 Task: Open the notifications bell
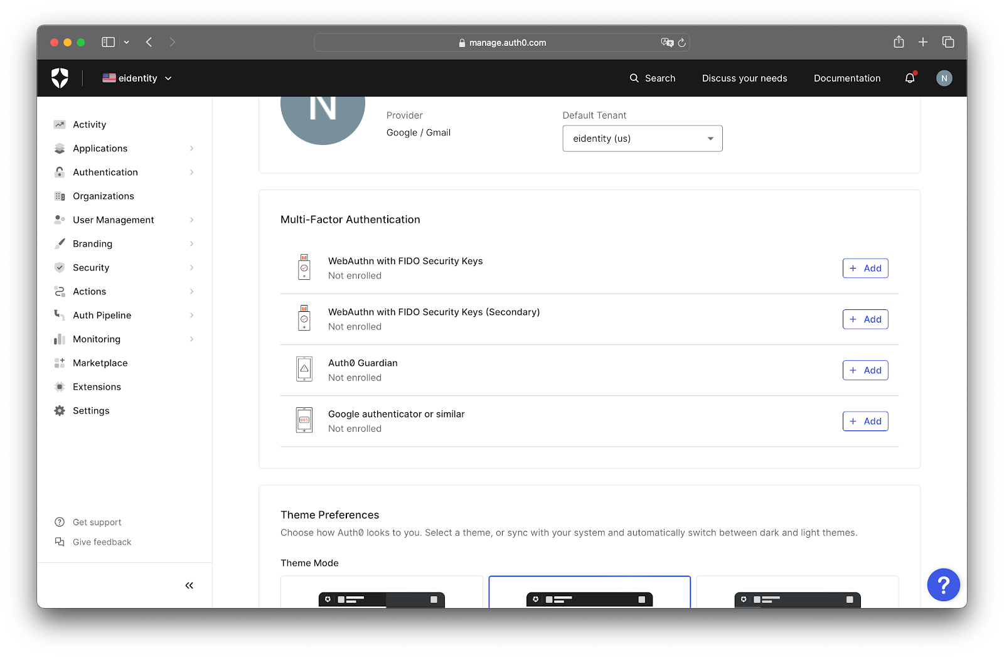910,78
